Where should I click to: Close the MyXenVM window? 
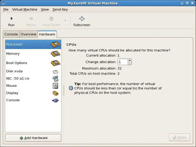point(192,3)
